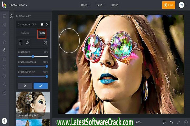The height and width of the screenshot is (126, 190).
Task: Click the orange Plus upgrade button
Action: point(169,5)
